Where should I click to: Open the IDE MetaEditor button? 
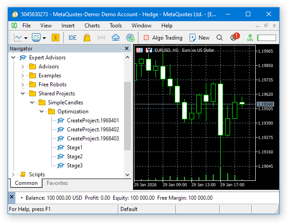pyautogui.click(x=72, y=38)
